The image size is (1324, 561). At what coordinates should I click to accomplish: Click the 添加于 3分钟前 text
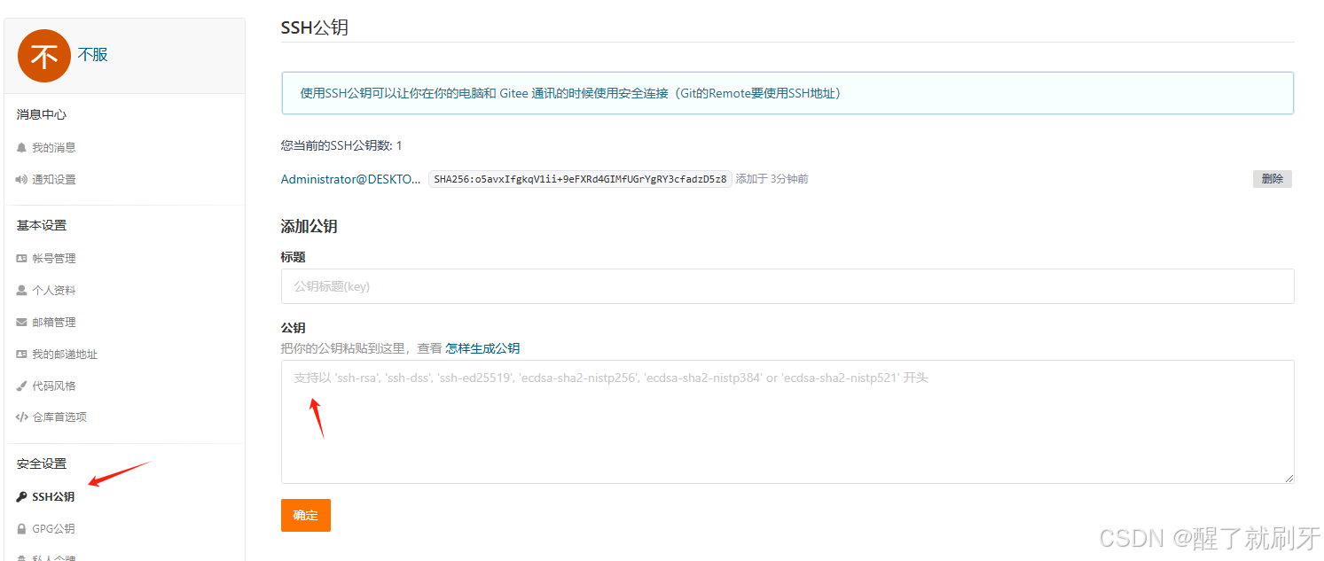coord(772,179)
